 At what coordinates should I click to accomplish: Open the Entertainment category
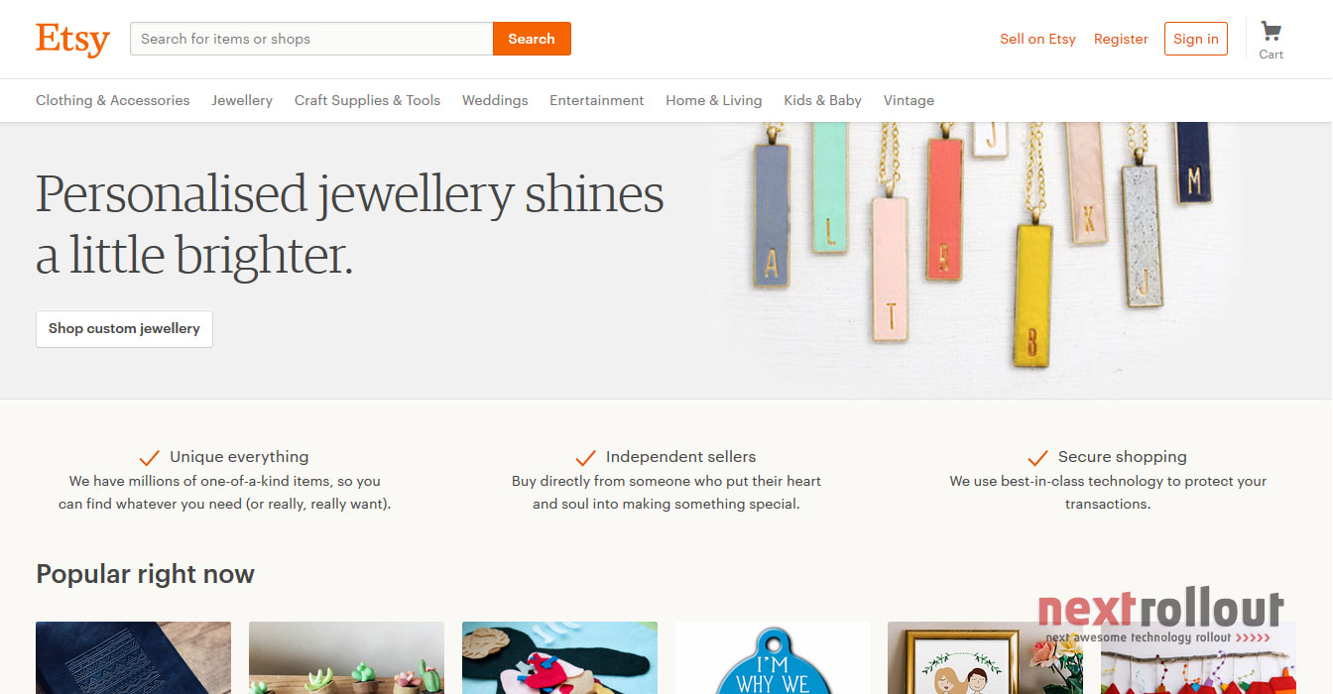point(597,100)
